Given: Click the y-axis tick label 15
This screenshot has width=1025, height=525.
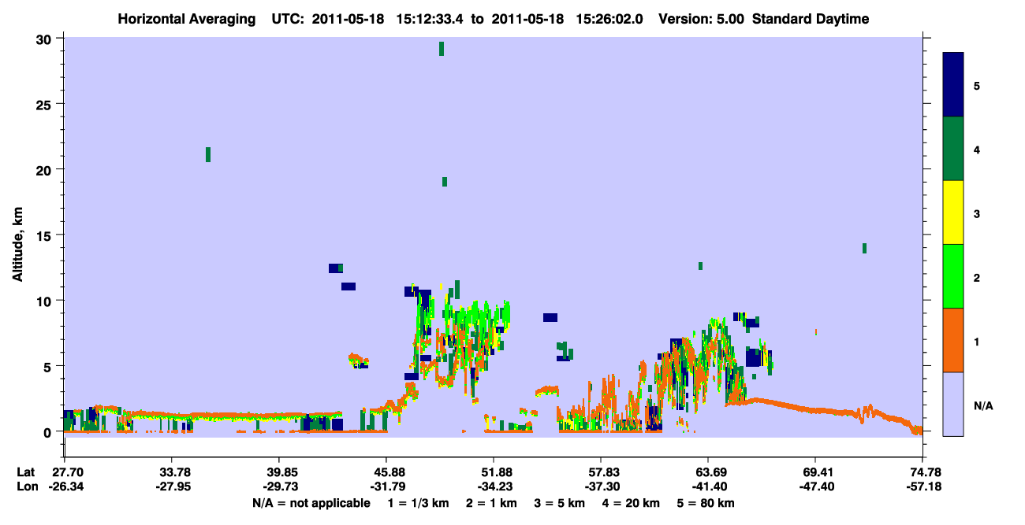Looking at the screenshot, I should pos(45,235).
